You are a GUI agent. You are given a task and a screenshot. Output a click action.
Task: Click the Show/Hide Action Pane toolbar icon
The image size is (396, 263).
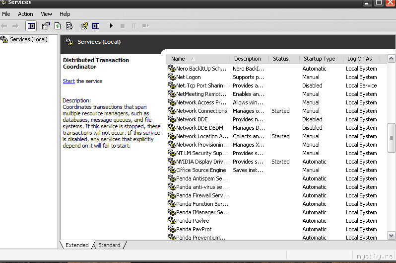[96, 26]
